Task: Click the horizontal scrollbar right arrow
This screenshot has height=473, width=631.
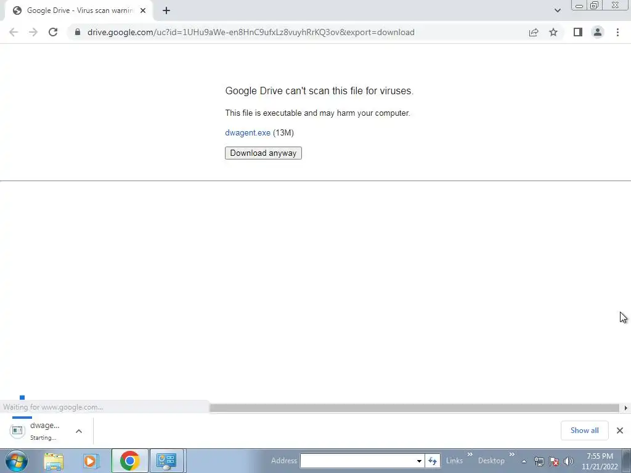Action: [626, 408]
